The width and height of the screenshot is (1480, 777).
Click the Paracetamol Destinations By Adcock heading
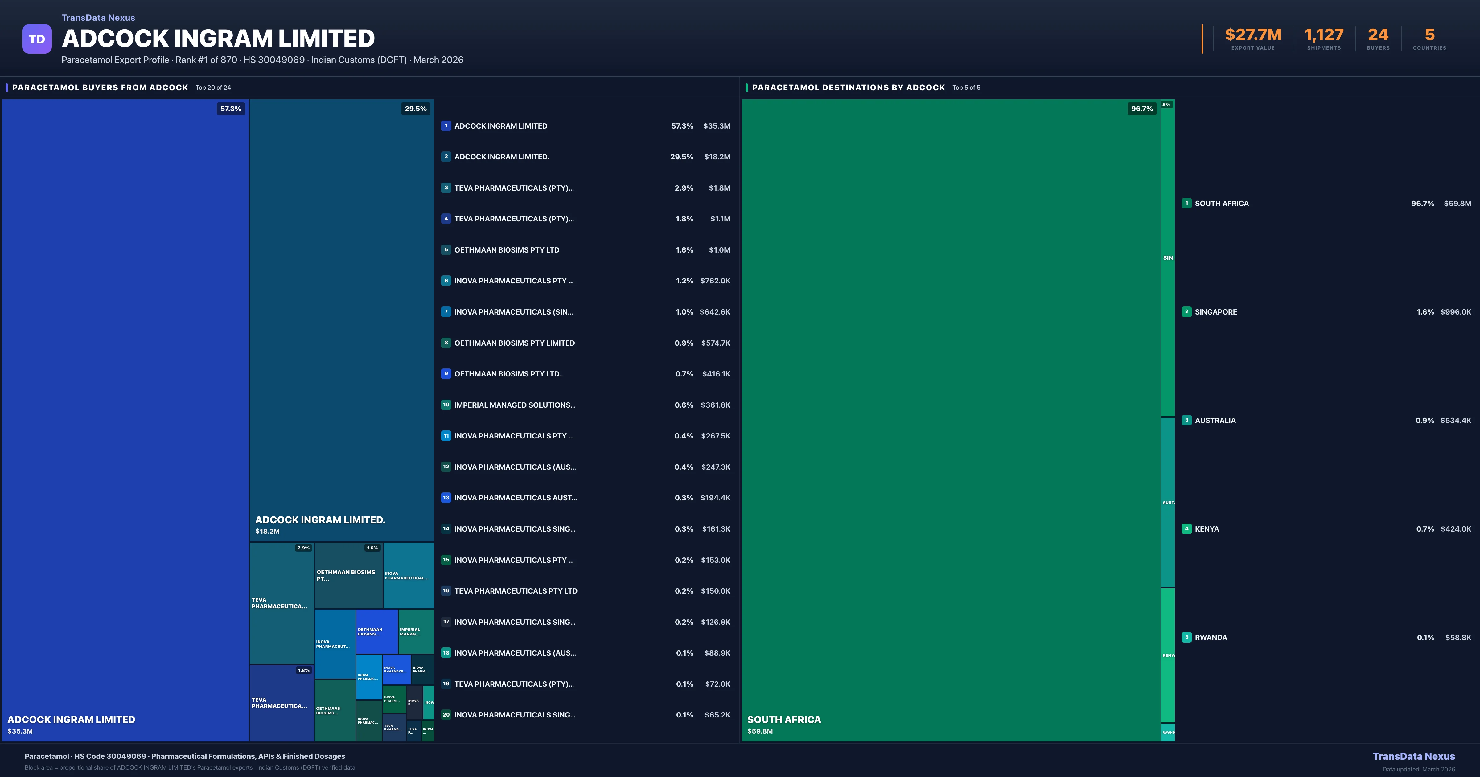click(x=848, y=87)
